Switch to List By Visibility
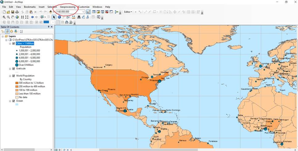Image resolution: width=298 pixels, height=151 pixels. click(11, 31)
